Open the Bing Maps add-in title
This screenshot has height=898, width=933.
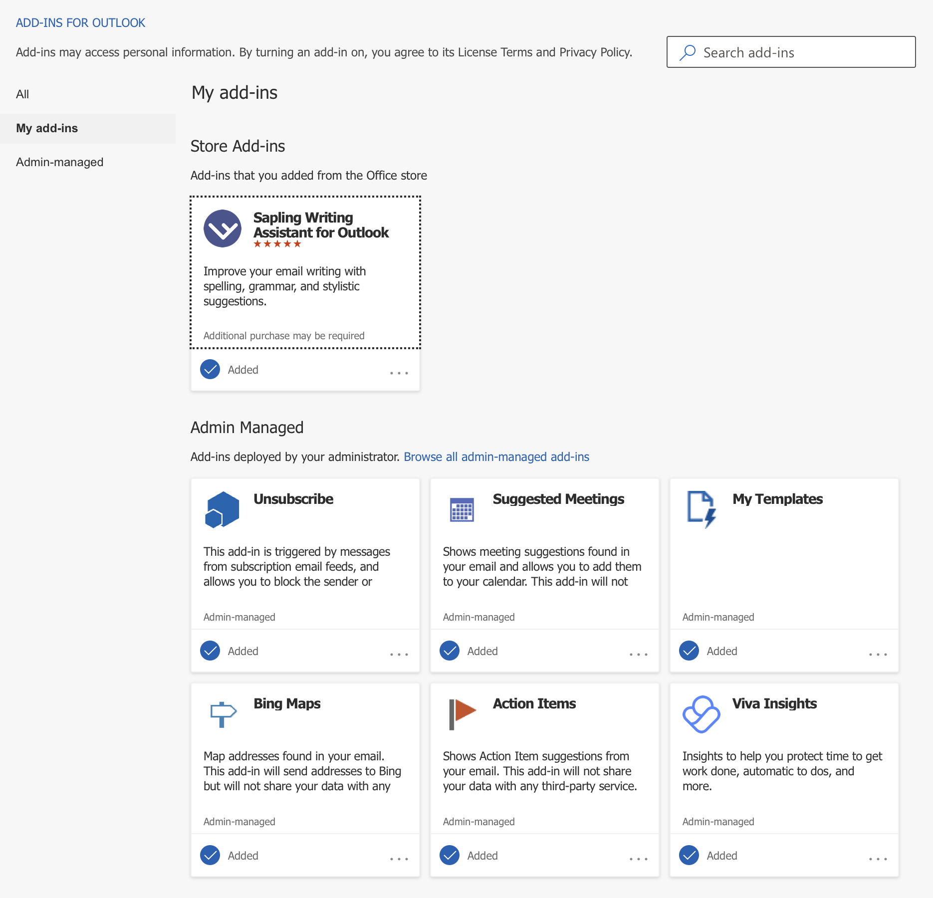(x=287, y=703)
